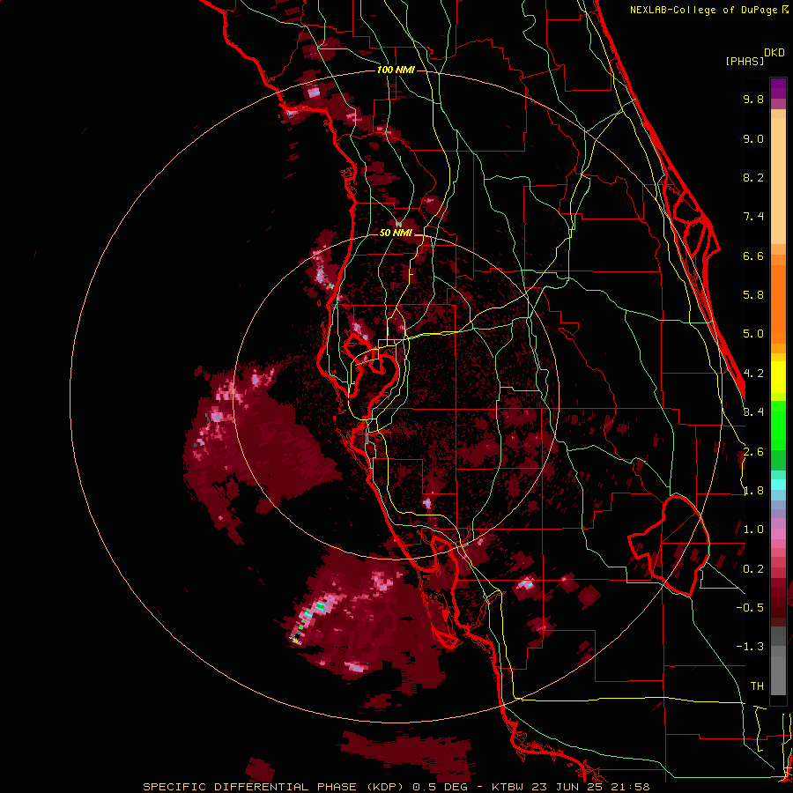Pick the yellow band of the color scale

point(778,377)
